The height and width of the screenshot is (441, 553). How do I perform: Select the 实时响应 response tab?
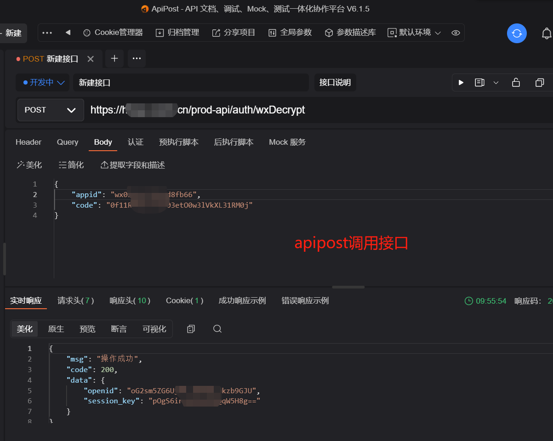(x=26, y=300)
